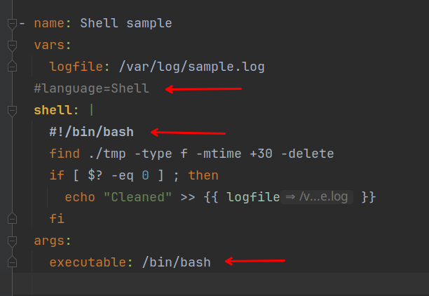Click the 'logfile' variable inside braces
This screenshot has height=296, width=429.
point(253,197)
